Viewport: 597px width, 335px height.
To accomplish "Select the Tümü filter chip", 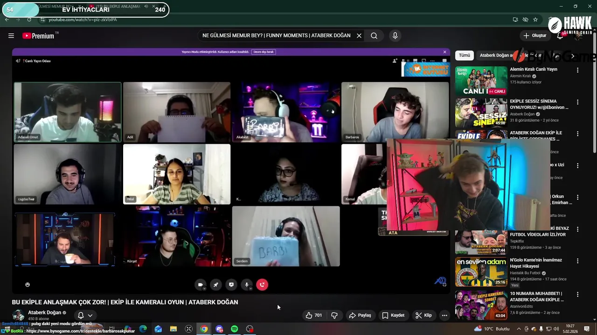I will tap(465, 55).
